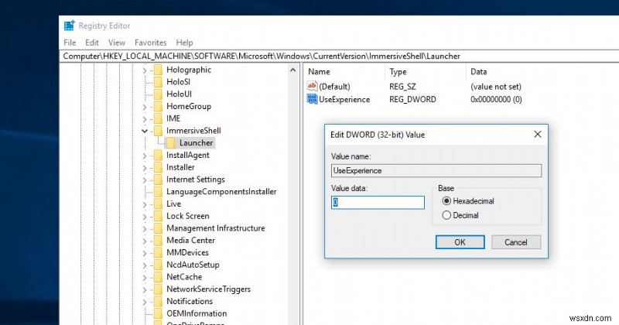Select the Launcher folder icon
This screenshot has height=325, width=619.
click(171, 143)
